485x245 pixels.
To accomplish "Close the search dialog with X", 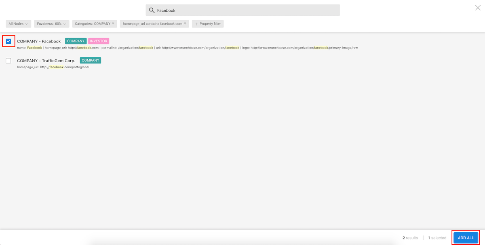I will pyautogui.click(x=478, y=8).
